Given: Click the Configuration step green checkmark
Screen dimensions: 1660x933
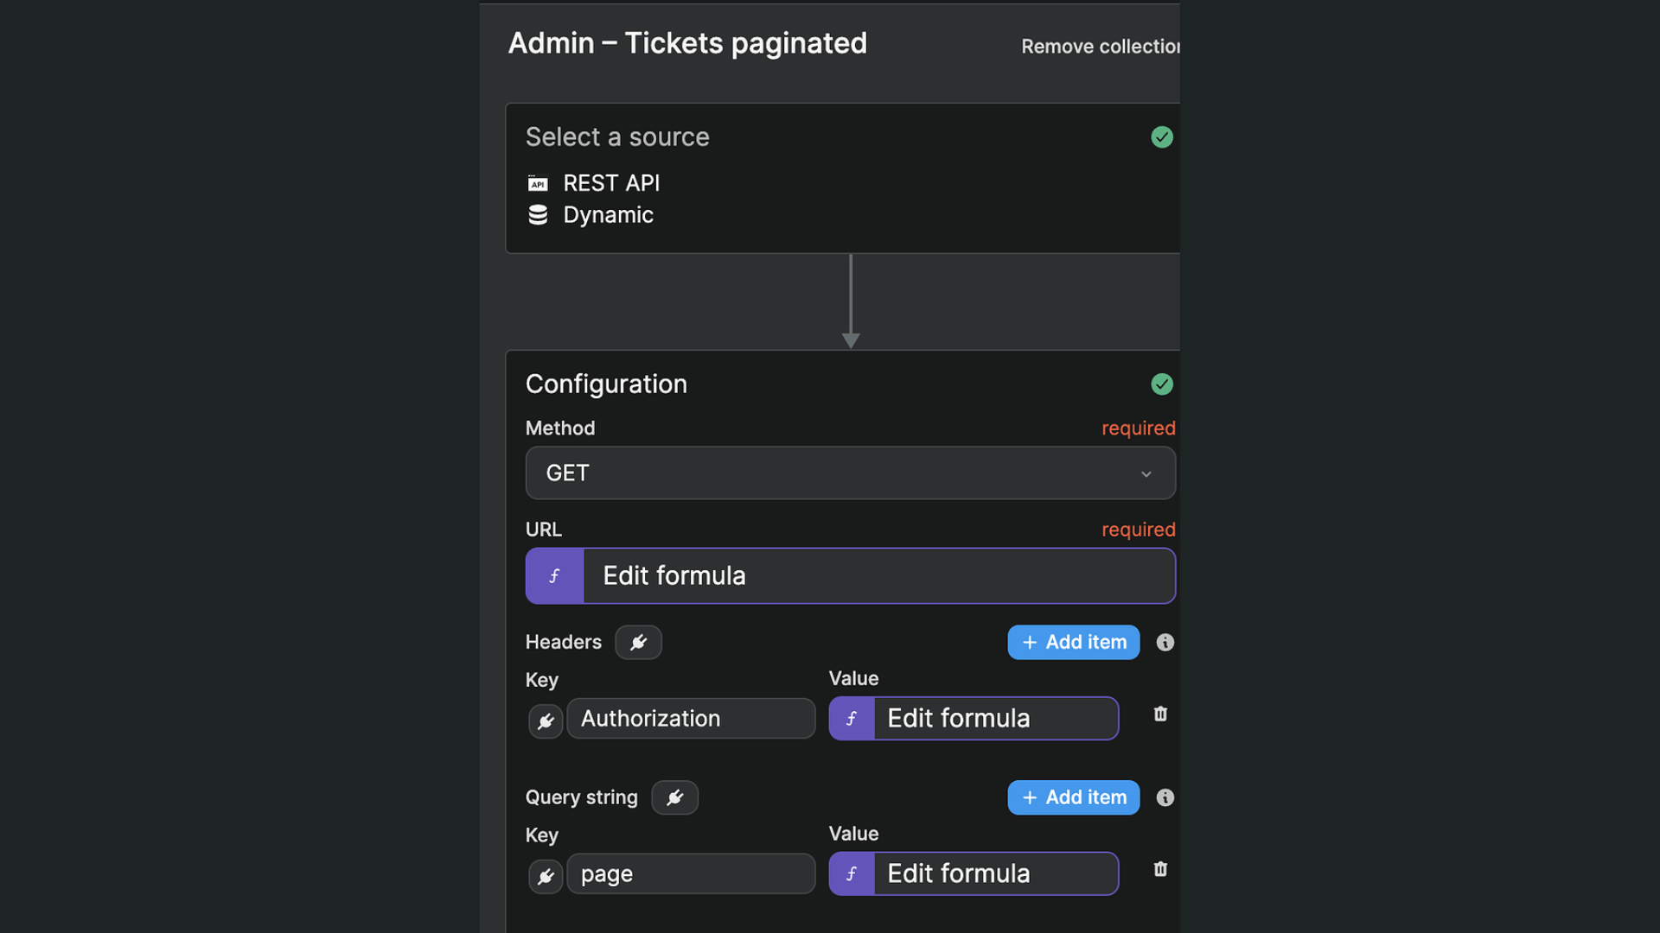Looking at the screenshot, I should point(1162,384).
